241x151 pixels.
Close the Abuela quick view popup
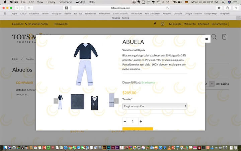[207, 39]
